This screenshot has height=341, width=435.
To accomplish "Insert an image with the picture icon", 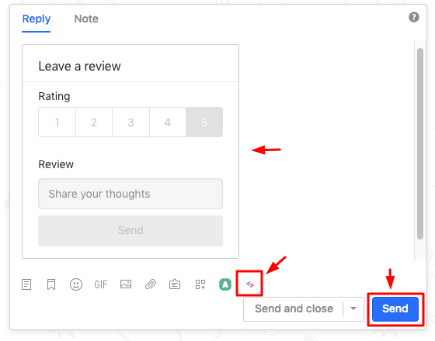I will click(x=126, y=284).
